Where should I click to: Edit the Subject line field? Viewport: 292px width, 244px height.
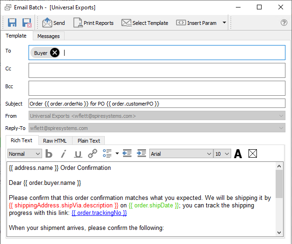click(157, 103)
